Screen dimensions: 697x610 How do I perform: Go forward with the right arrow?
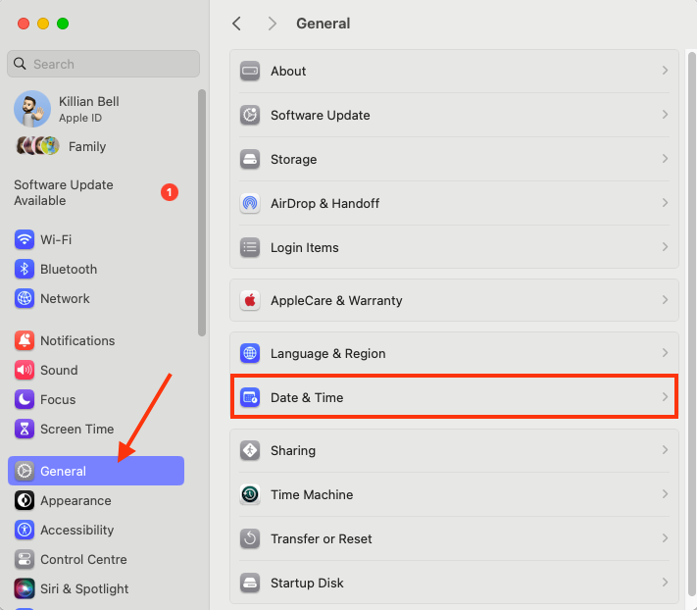(273, 24)
